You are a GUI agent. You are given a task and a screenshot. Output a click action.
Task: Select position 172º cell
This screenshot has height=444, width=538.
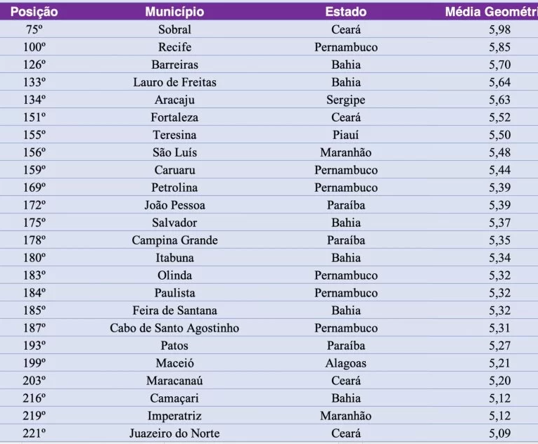coord(34,205)
